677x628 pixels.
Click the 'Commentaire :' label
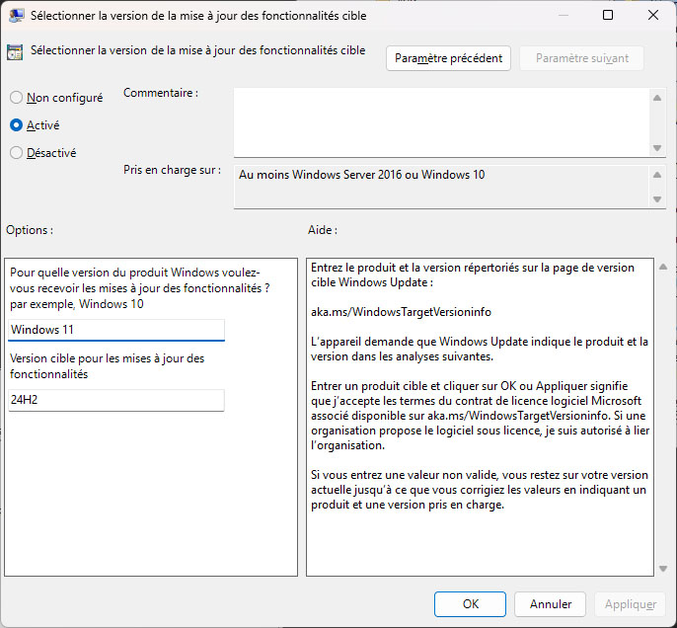161,93
